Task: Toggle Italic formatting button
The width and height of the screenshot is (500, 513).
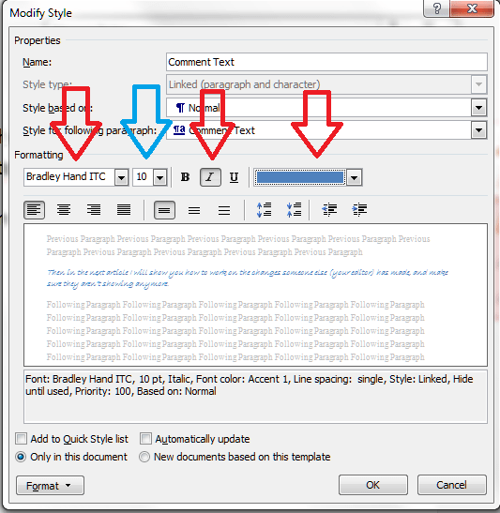Action: pos(210,177)
